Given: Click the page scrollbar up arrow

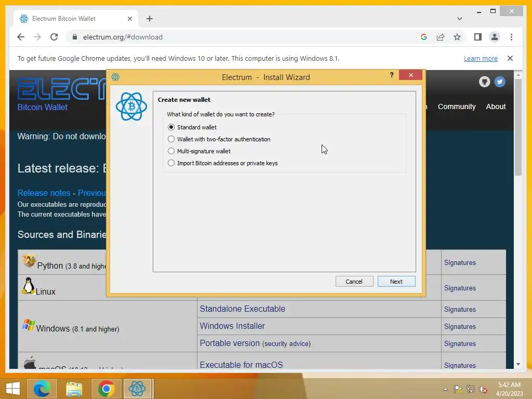Looking at the screenshot, I should [x=518, y=74].
